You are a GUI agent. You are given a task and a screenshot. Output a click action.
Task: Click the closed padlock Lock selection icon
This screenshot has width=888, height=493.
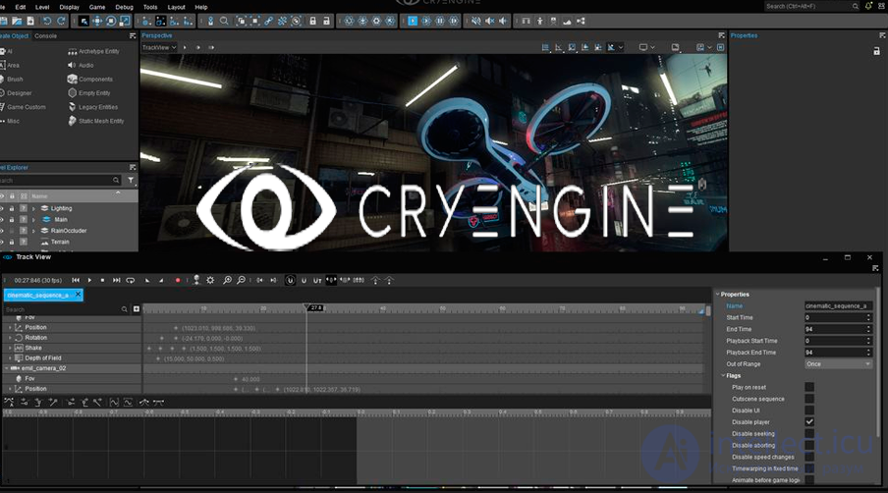(312, 21)
